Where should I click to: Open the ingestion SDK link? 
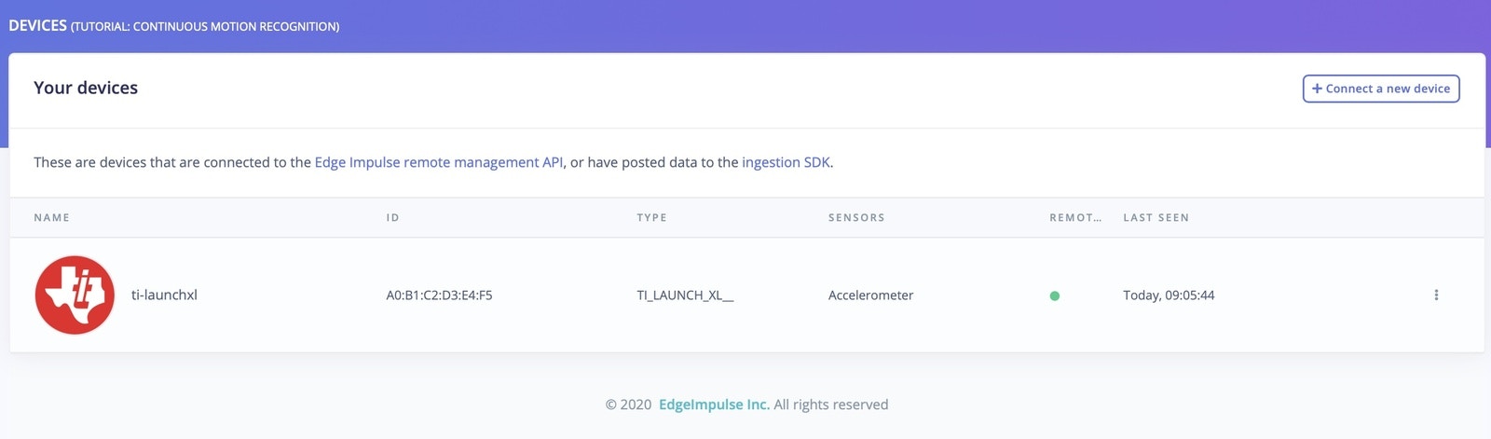pyautogui.click(x=786, y=162)
